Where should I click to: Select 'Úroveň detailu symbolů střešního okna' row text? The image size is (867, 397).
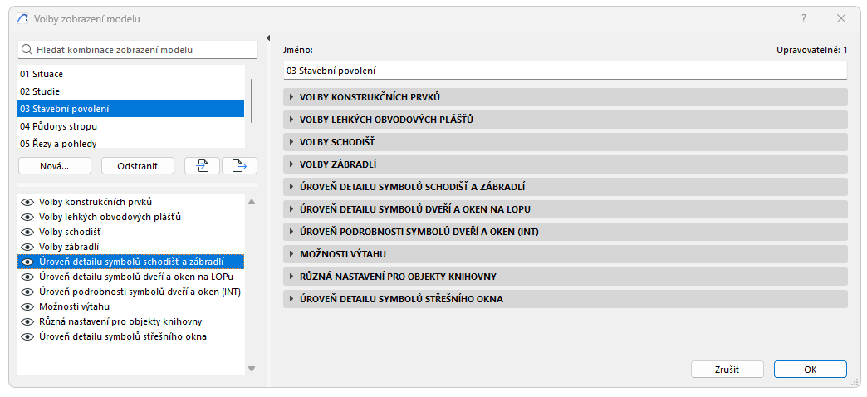click(123, 336)
